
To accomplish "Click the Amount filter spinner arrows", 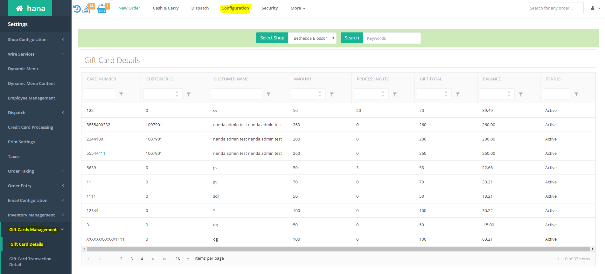I will pos(320,94).
